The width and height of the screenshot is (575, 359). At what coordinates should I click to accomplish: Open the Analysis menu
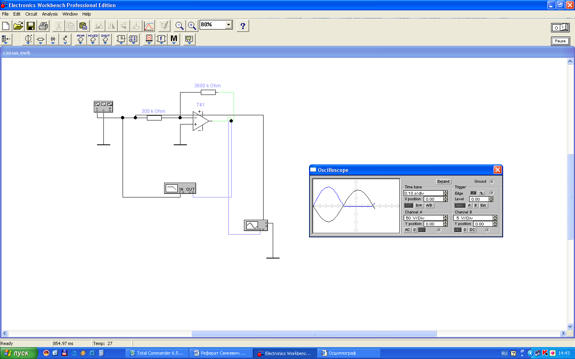click(50, 14)
